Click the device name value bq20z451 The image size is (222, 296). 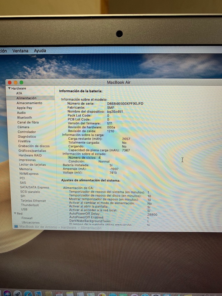(x=115, y=112)
